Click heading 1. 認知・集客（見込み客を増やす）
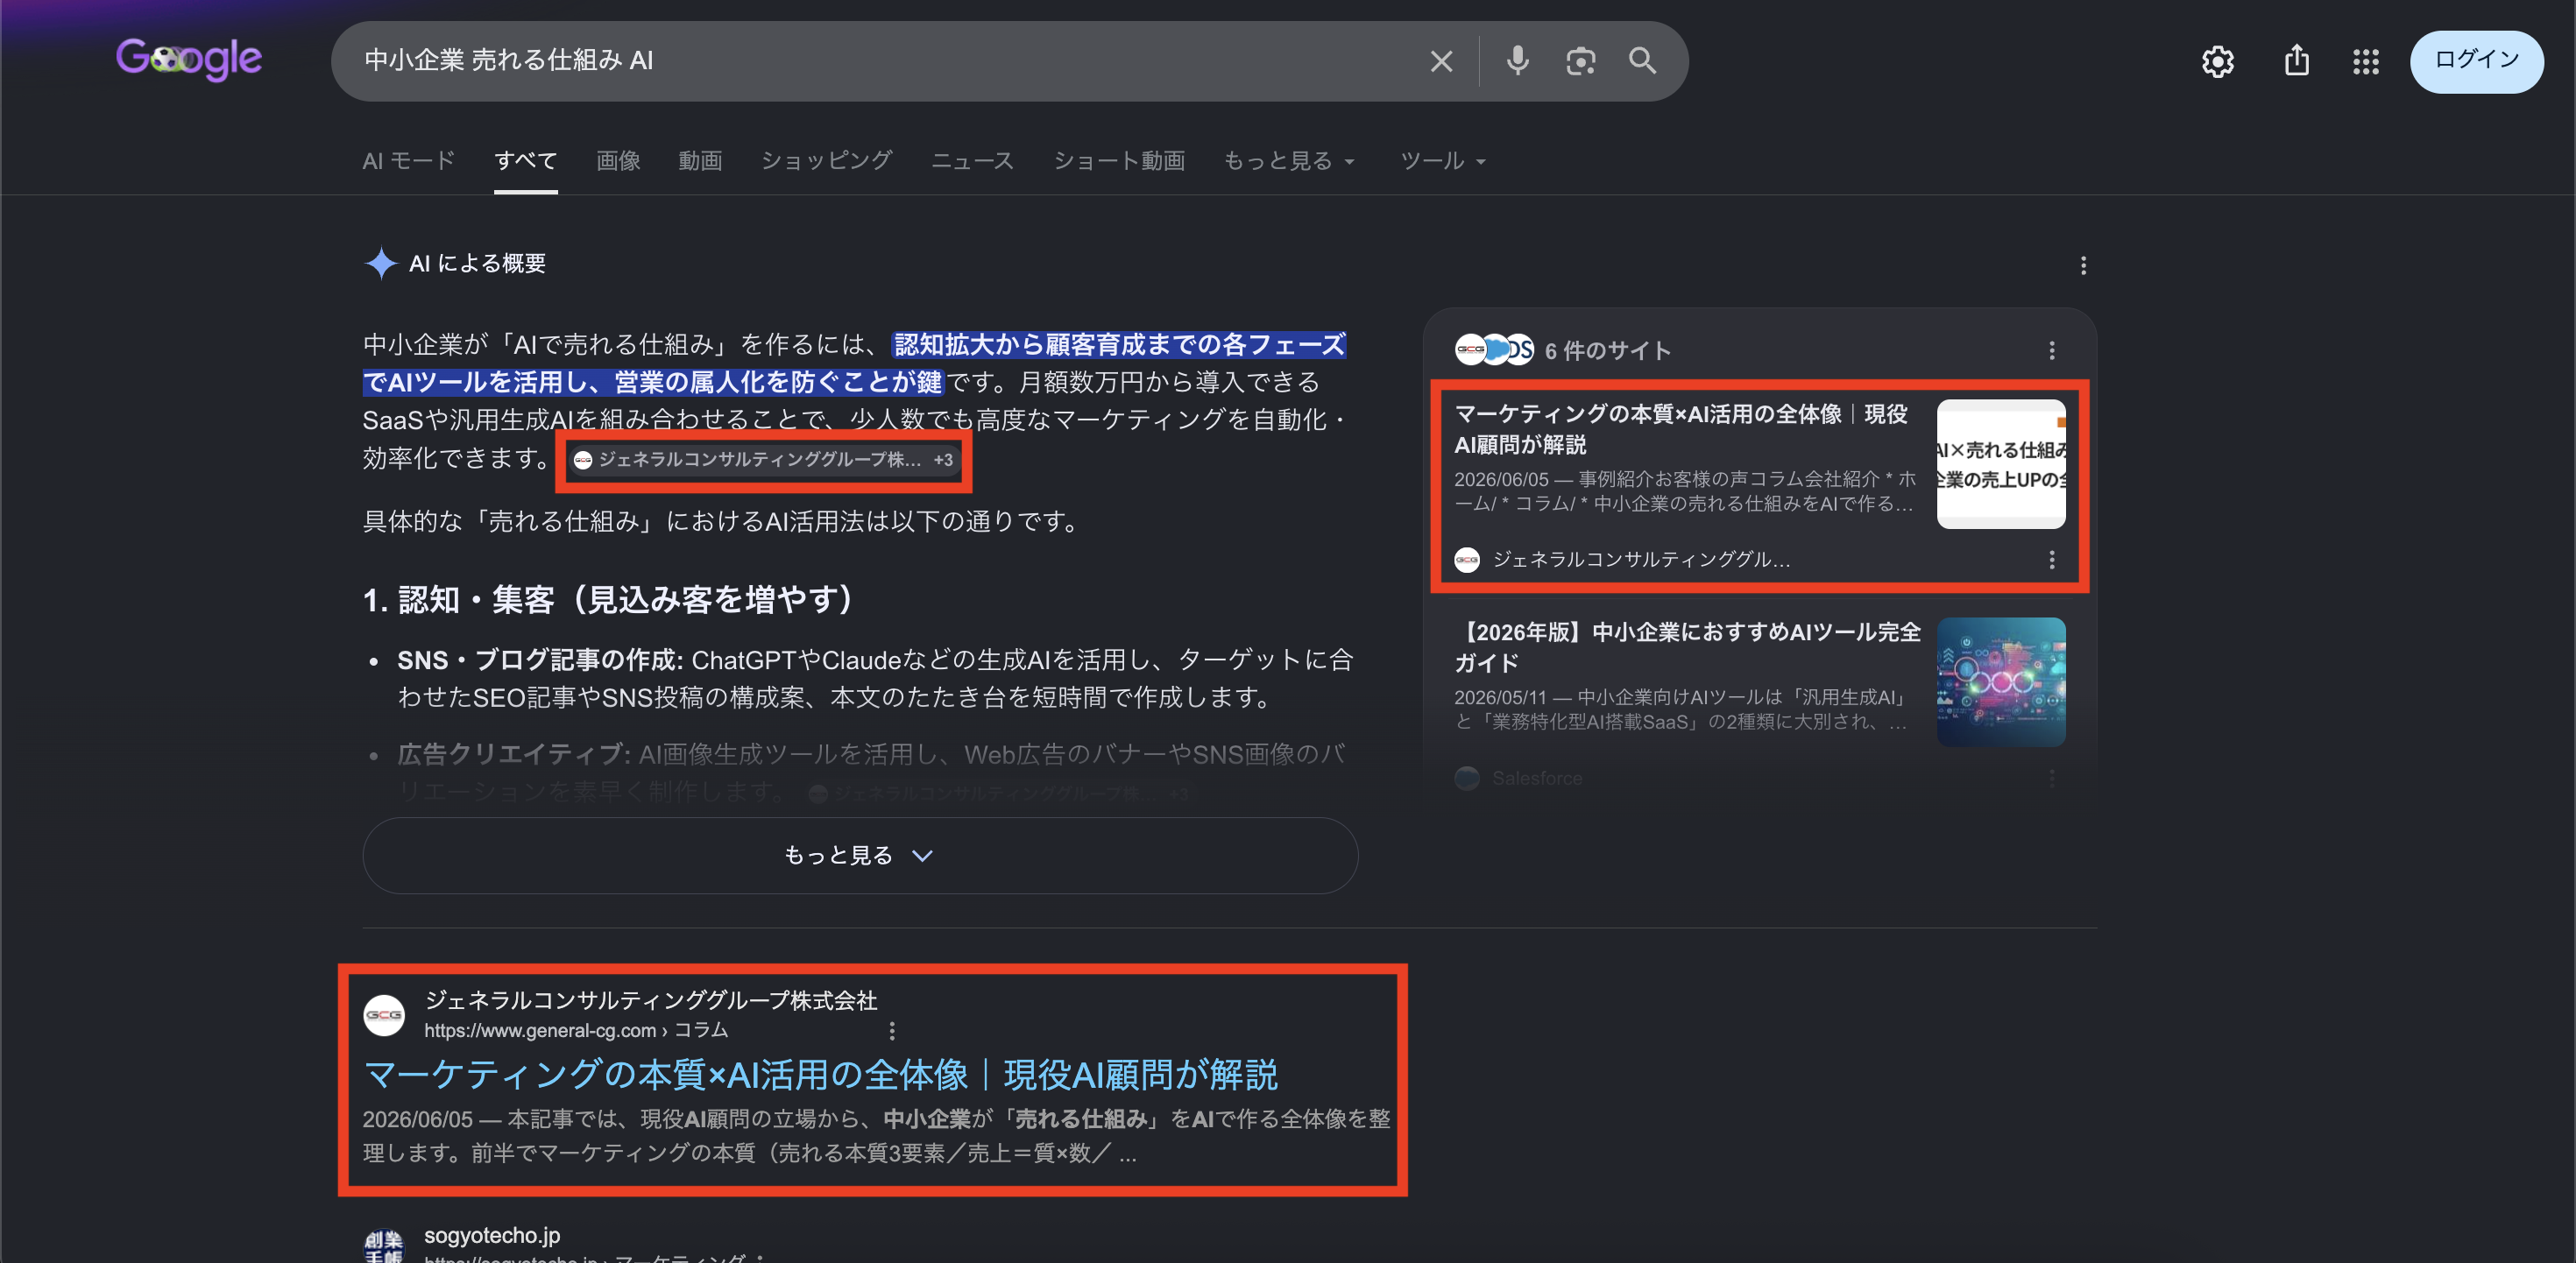 [610, 599]
